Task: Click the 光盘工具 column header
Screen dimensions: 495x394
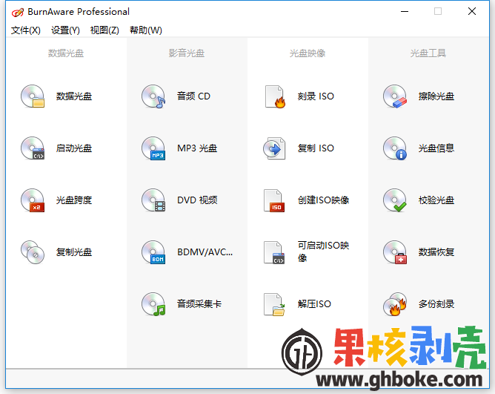Action: [x=428, y=53]
